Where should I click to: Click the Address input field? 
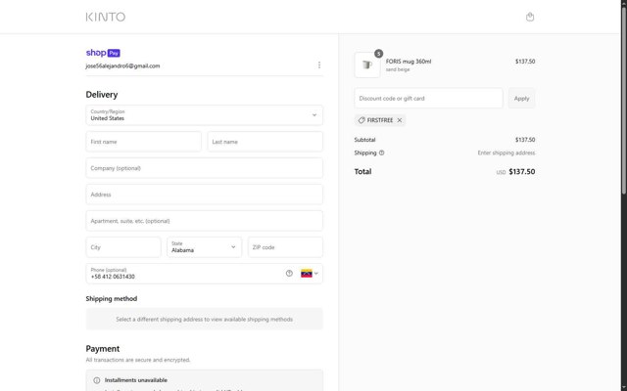[205, 195]
